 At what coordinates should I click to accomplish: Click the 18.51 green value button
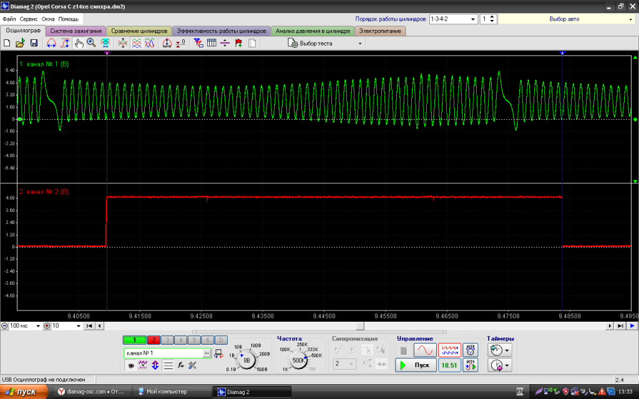(x=449, y=365)
